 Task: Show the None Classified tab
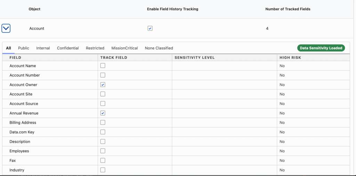click(x=159, y=48)
